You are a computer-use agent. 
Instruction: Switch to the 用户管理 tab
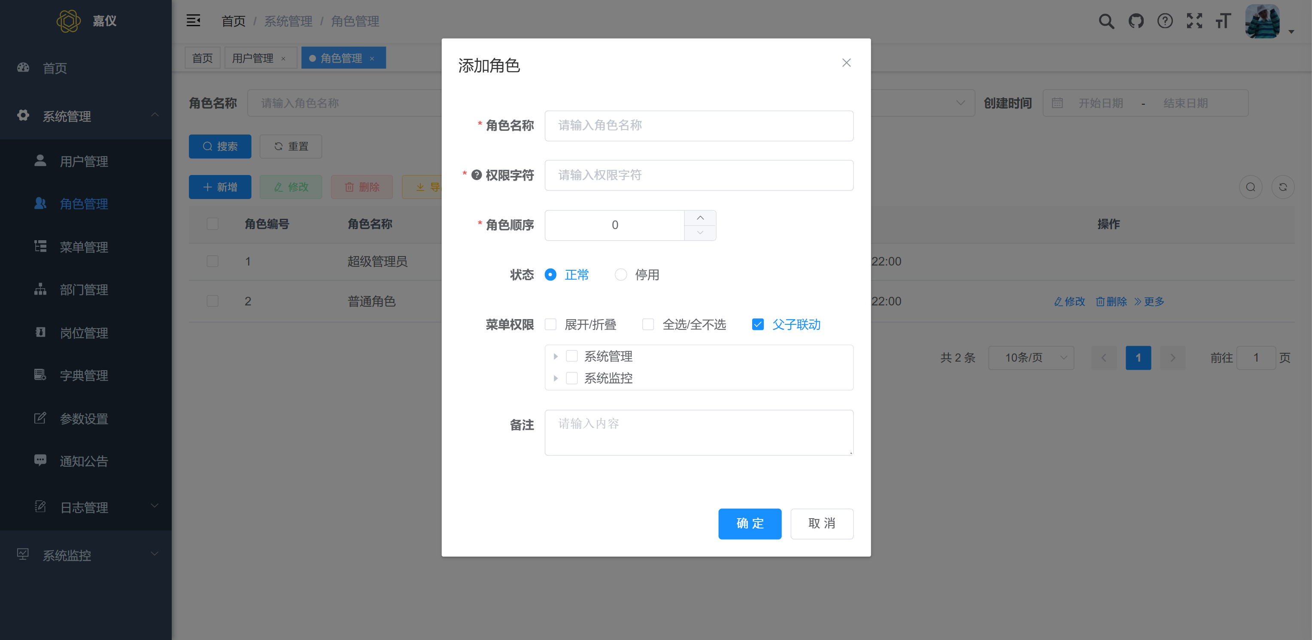click(x=252, y=58)
